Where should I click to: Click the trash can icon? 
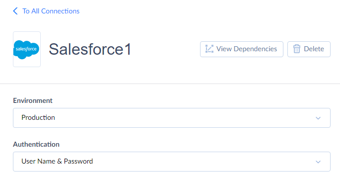pyautogui.click(x=297, y=49)
